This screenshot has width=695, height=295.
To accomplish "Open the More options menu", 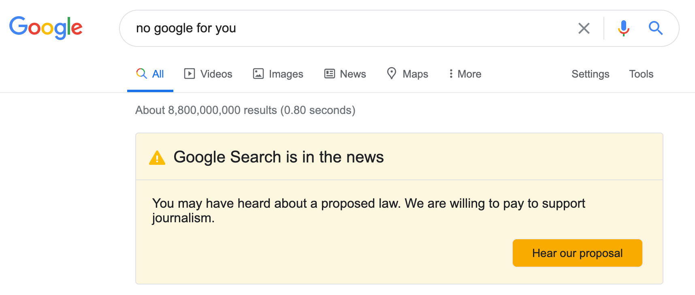I will pos(464,74).
